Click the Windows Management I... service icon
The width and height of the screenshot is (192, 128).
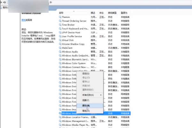pos(60,121)
